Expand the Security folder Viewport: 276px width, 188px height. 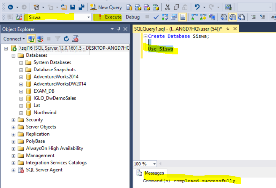click(13, 120)
